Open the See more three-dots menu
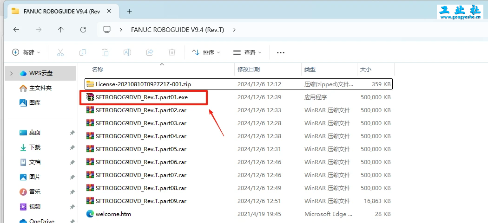 (281, 53)
